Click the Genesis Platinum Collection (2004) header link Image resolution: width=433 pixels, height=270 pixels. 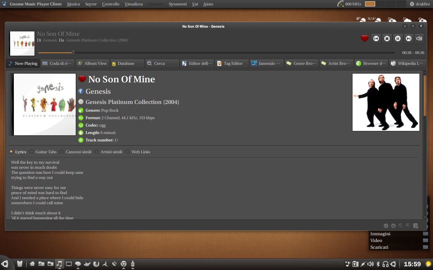(97, 40)
